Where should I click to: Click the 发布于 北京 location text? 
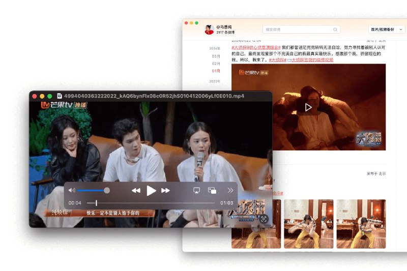coord(376,173)
